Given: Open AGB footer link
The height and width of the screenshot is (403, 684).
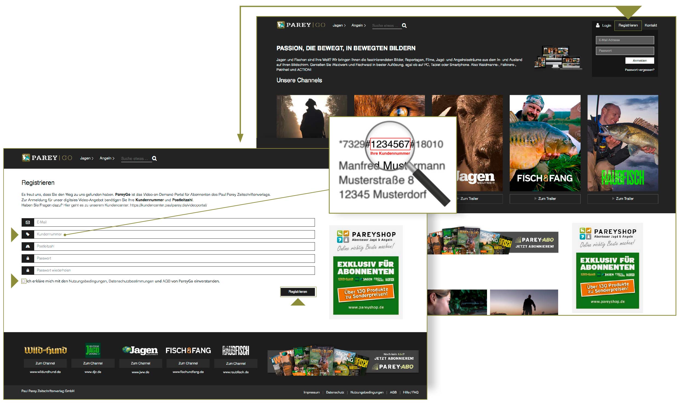Looking at the screenshot, I should (x=393, y=392).
